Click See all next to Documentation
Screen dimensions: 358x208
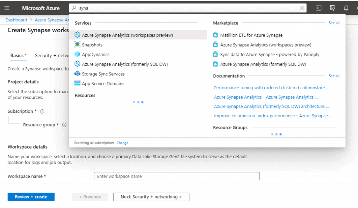(334, 76)
